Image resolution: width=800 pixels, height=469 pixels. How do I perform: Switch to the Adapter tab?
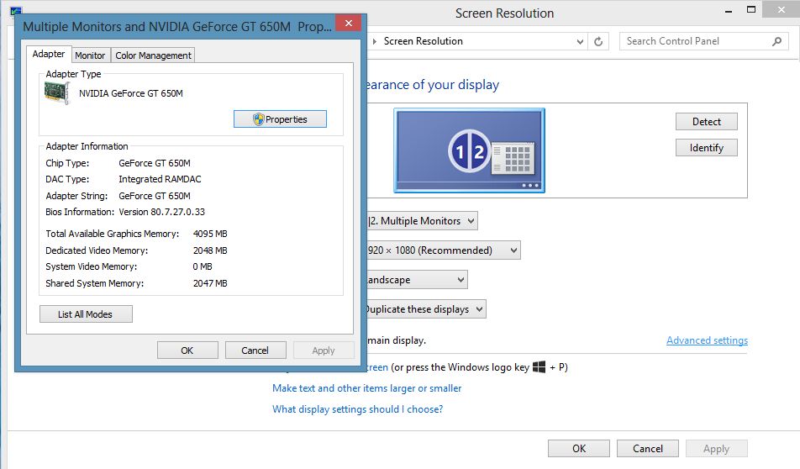pyautogui.click(x=49, y=54)
